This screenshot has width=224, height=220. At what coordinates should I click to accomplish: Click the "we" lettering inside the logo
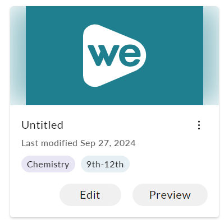pos(115,55)
